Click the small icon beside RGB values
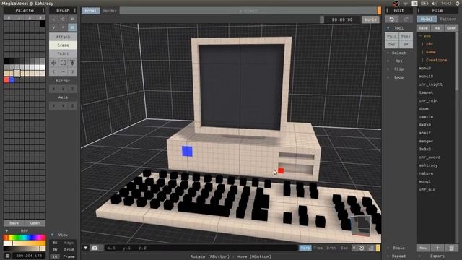 tap(8, 256)
